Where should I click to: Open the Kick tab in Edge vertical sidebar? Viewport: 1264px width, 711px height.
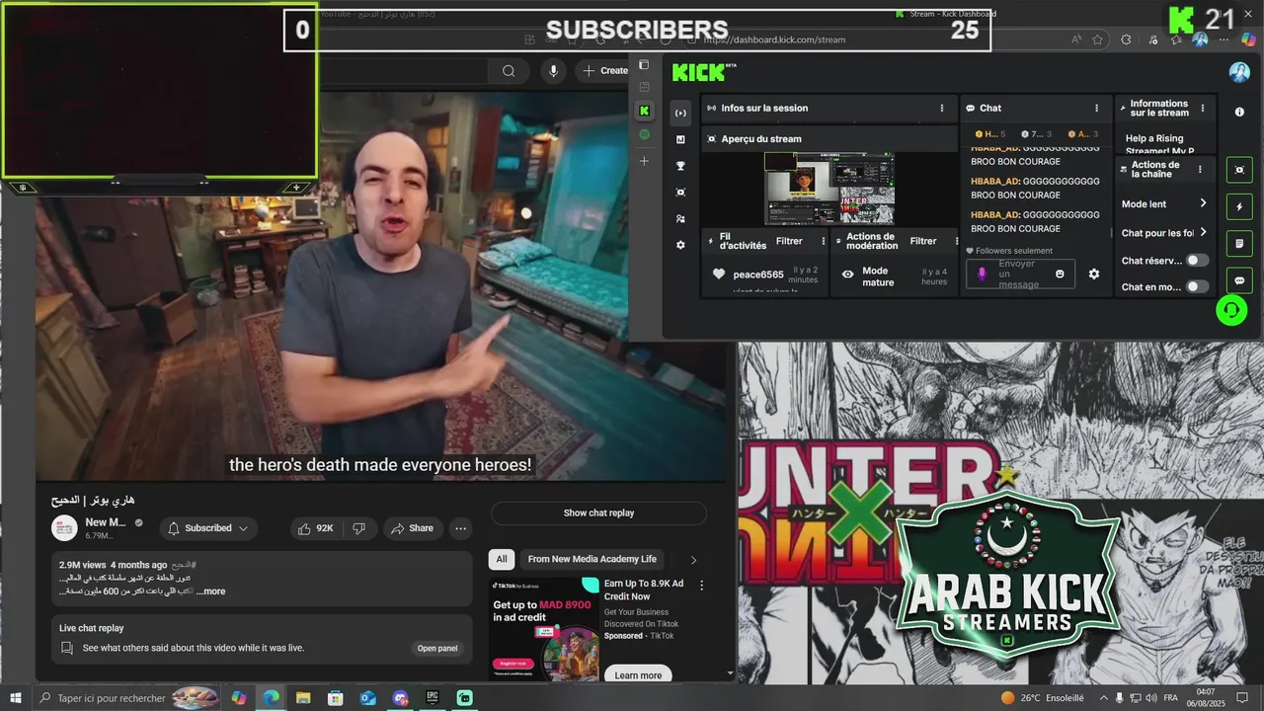click(644, 111)
